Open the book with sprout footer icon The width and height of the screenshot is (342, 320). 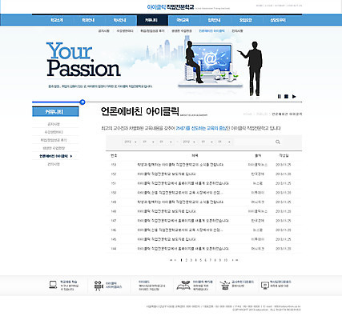183,286
